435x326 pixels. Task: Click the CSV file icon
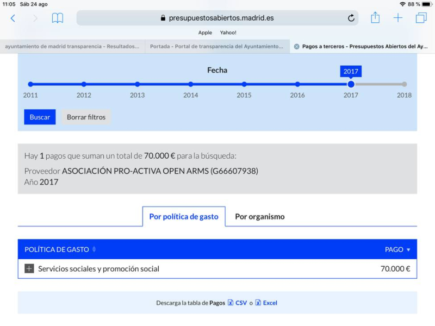[x=231, y=303]
